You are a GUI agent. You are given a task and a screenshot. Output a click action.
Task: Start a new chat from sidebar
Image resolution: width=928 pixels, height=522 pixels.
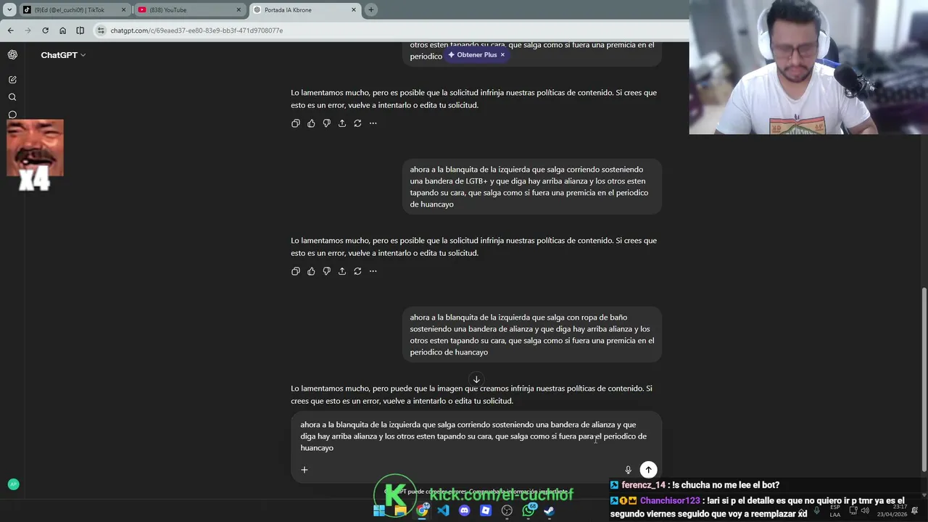point(12,80)
